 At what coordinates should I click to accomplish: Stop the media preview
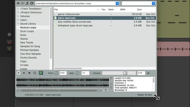(29, 73)
